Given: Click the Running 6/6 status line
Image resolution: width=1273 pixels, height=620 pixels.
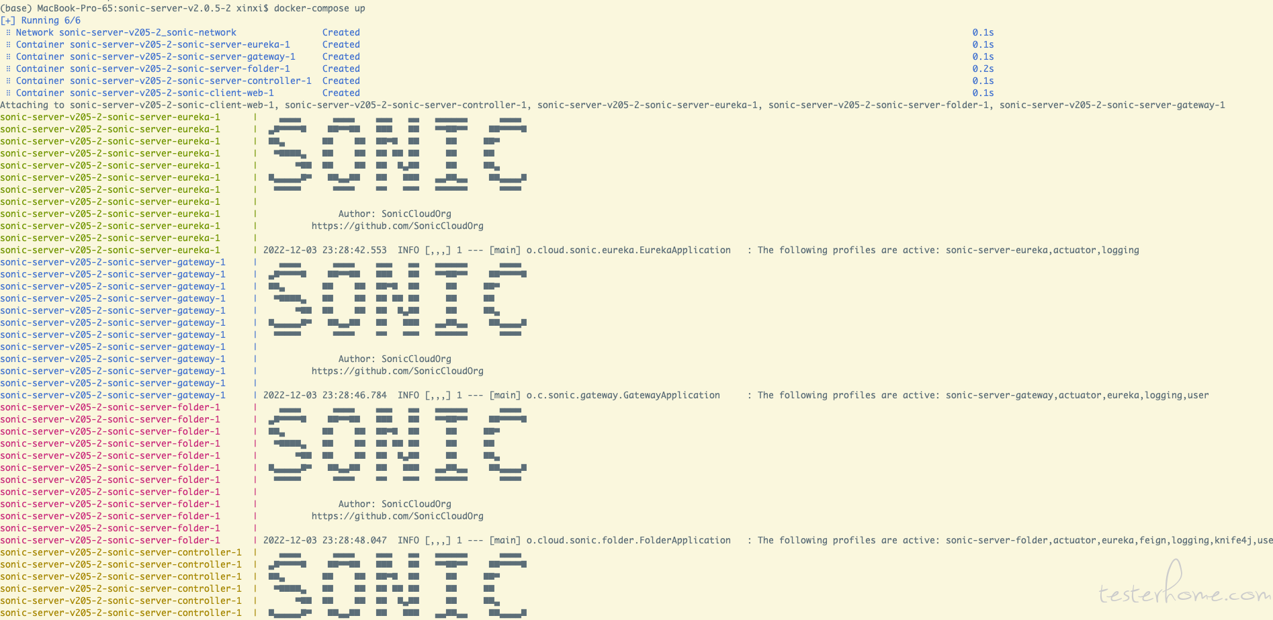Looking at the screenshot, I should click(40, 20).
